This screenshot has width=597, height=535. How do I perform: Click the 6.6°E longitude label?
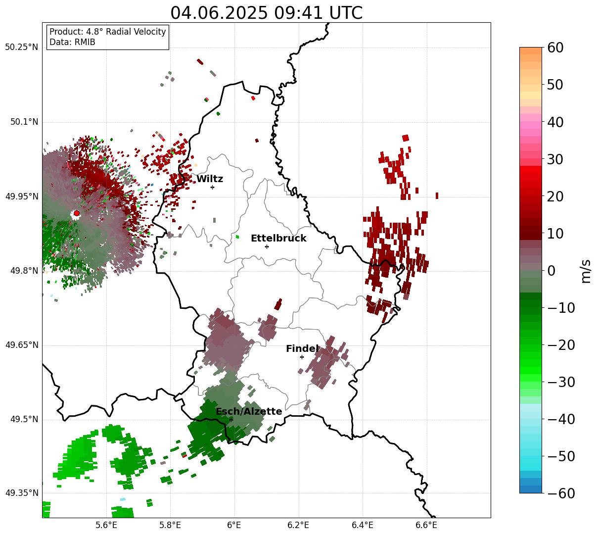pyautogui.click(x=426, y=525)
